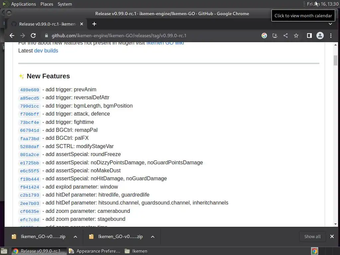This screenshot has width=340, height=255.
Task: Reload the GitHub release page
Action: click(33, 36)
